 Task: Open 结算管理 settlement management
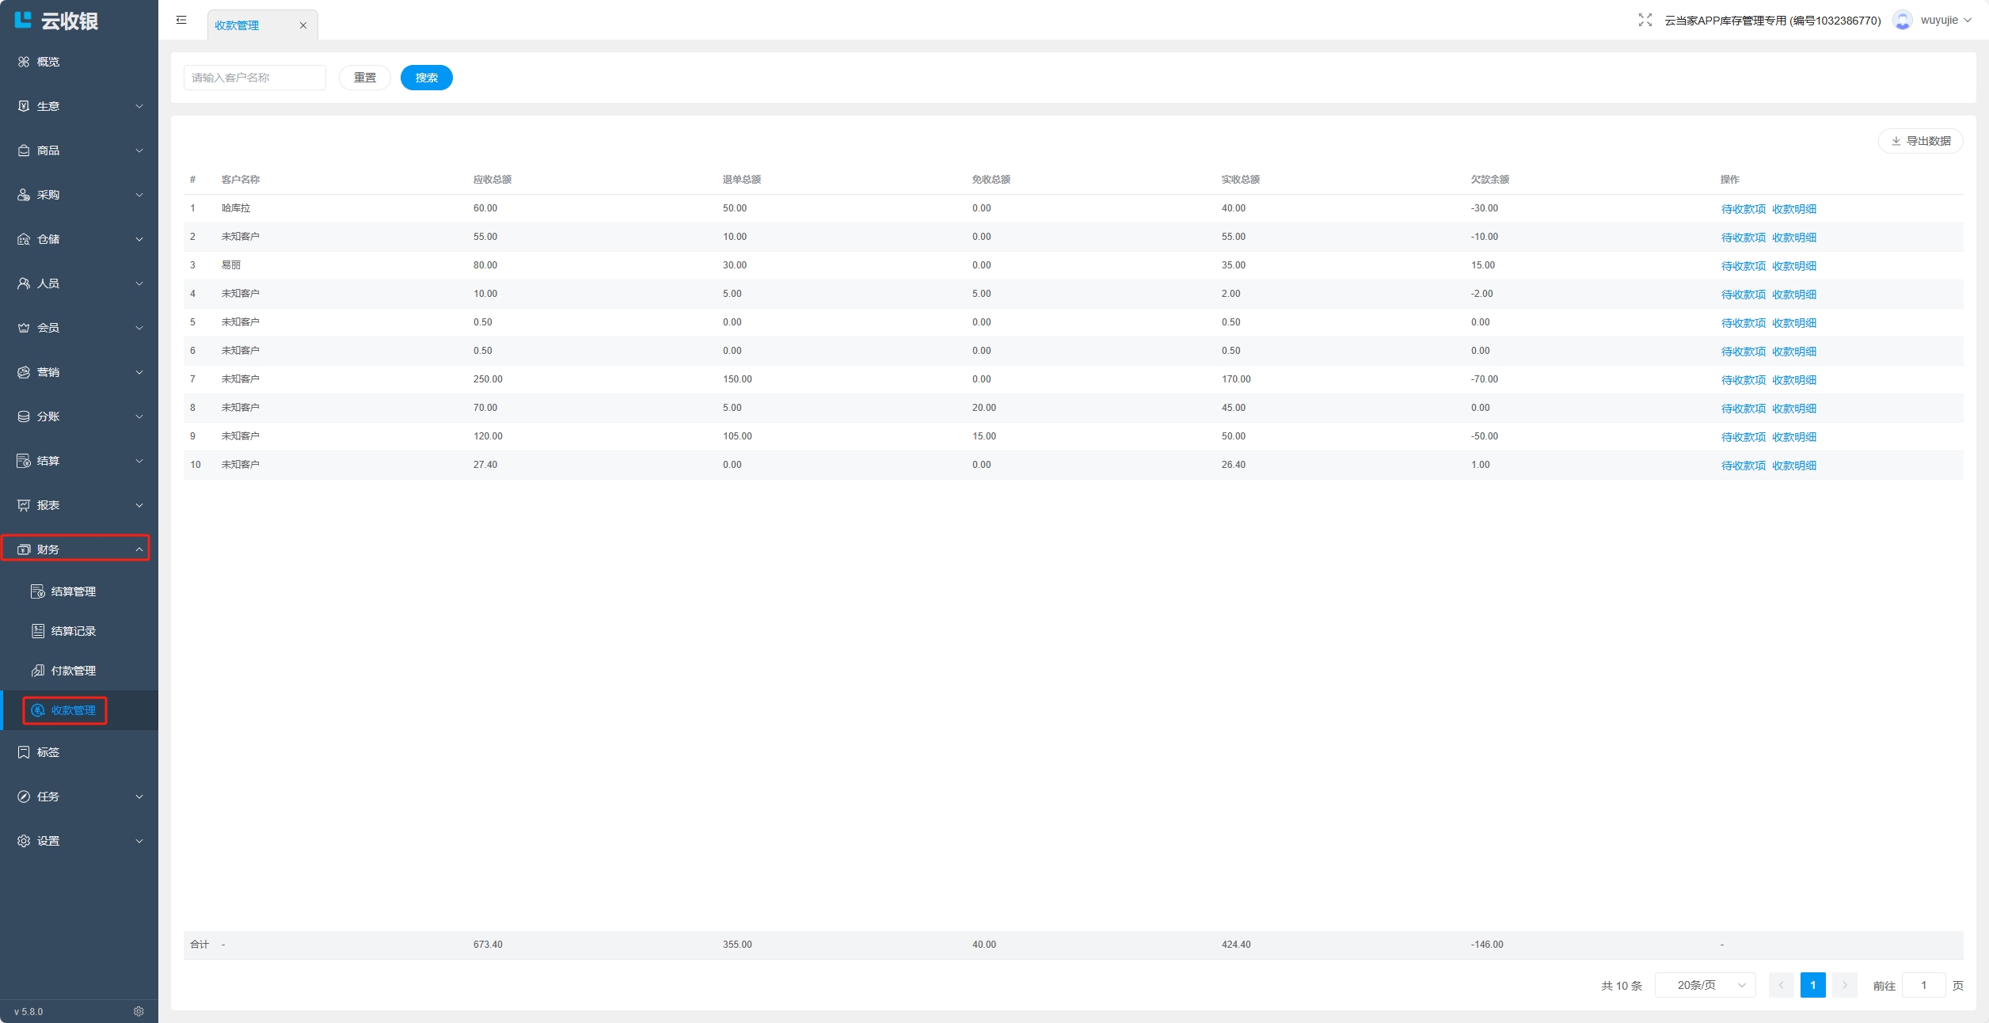pos(73,591)
